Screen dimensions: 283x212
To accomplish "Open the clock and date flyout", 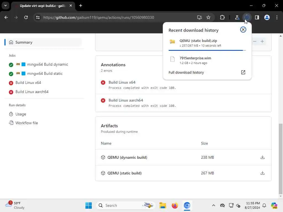I will [252, 205].
